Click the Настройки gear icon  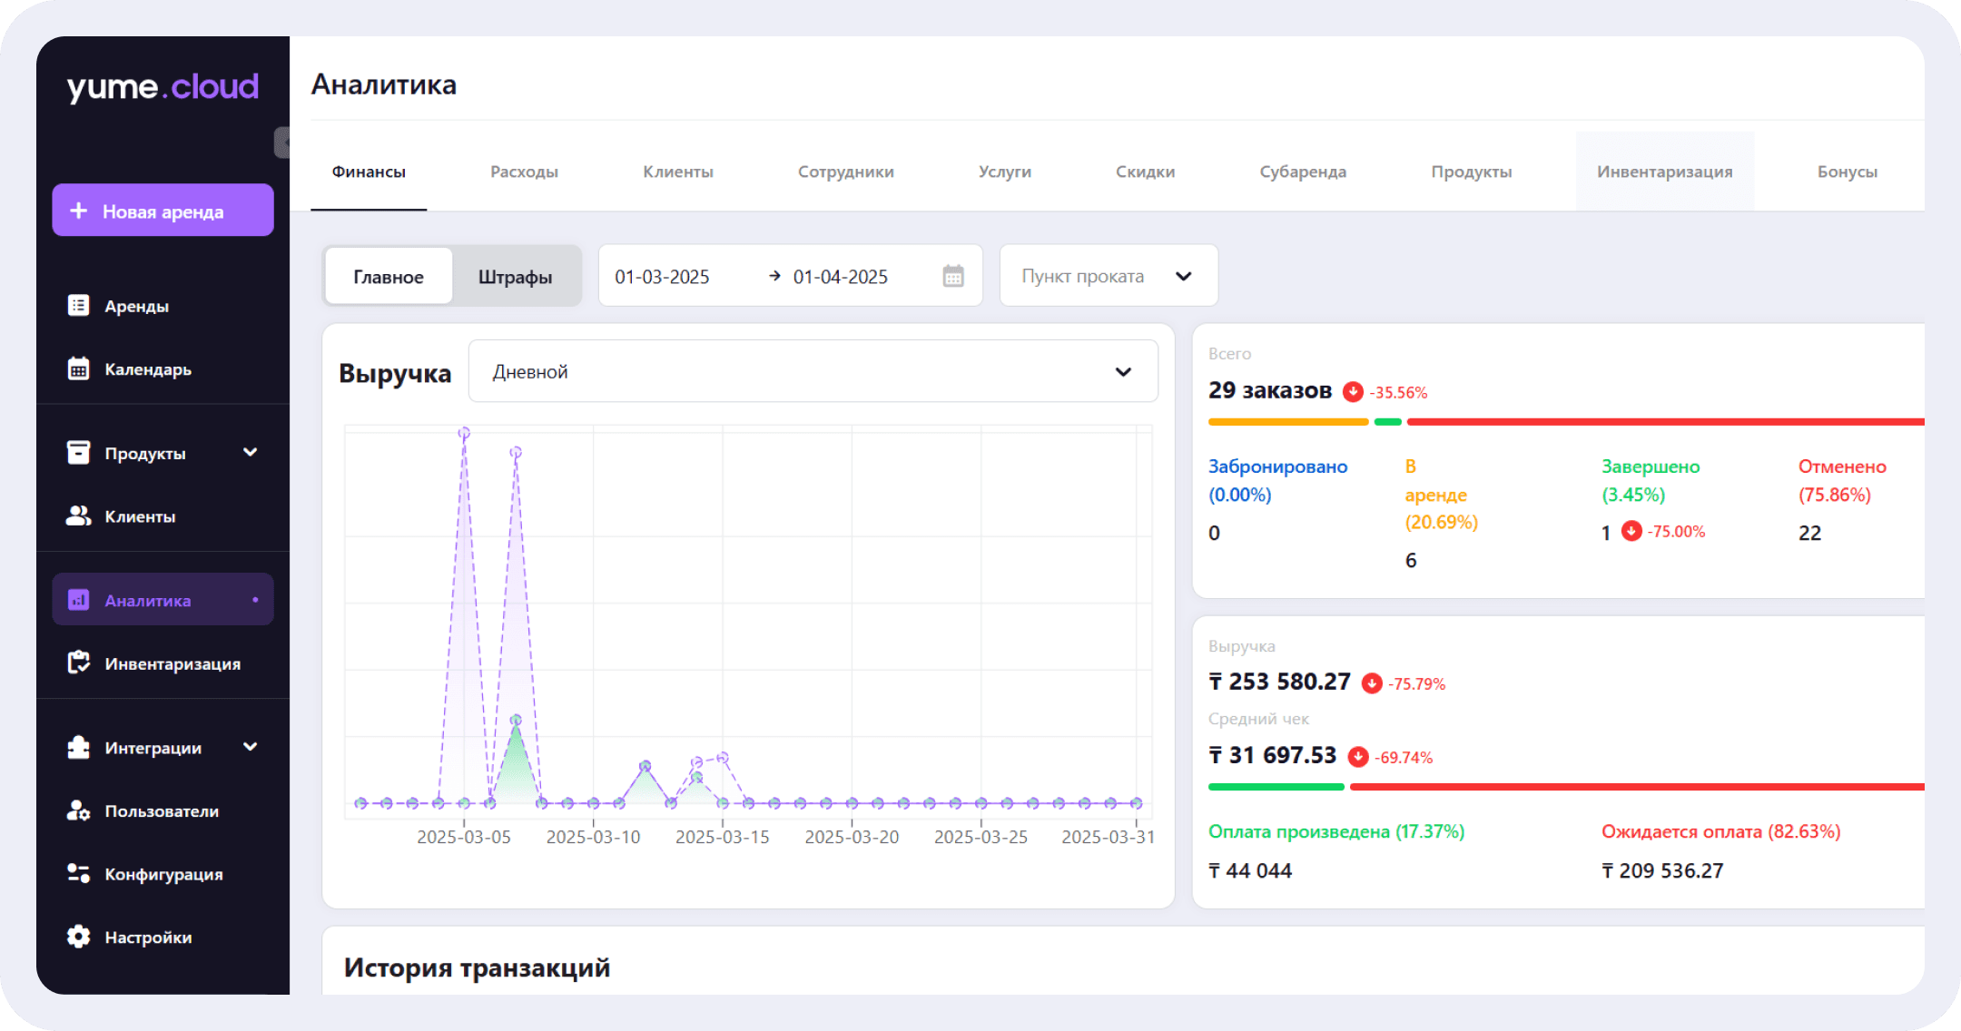(79, 937)
